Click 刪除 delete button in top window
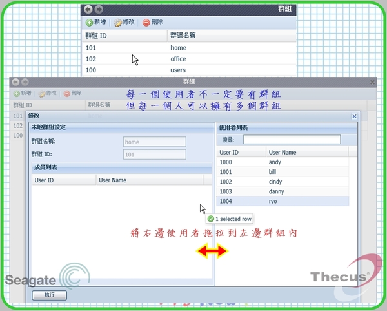This screenshot has width=387, height=311. point(153,22)
